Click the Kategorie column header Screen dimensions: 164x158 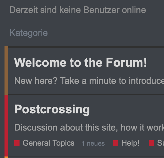(x=29, y=33)
